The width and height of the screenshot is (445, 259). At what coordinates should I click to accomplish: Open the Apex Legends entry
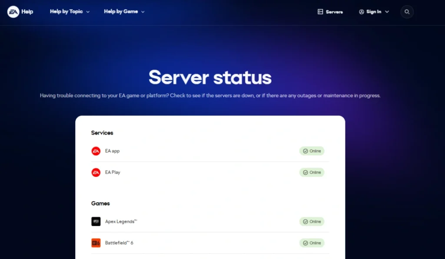coord(121,222)
